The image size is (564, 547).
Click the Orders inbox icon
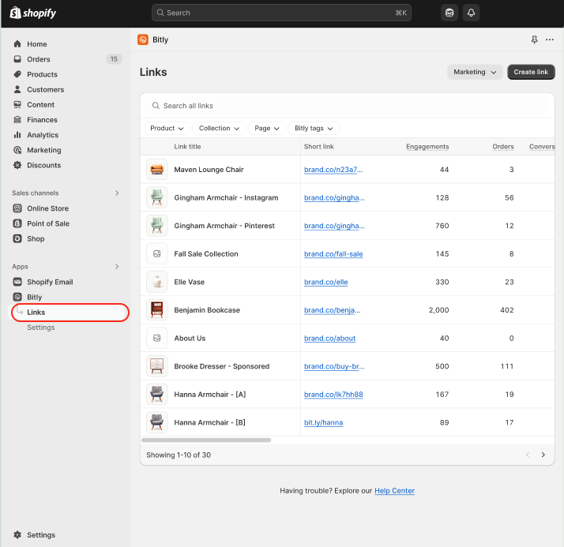point(17,59)
